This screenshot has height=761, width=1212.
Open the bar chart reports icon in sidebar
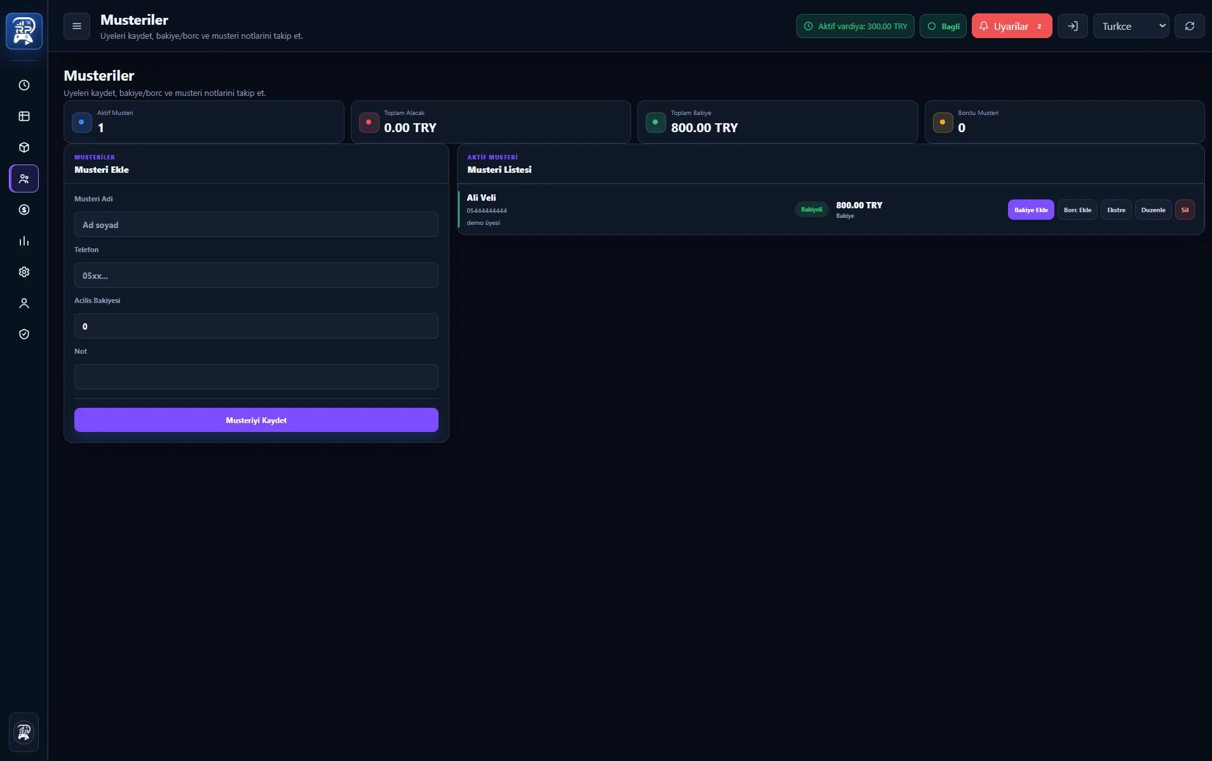(x=24, y=241)
